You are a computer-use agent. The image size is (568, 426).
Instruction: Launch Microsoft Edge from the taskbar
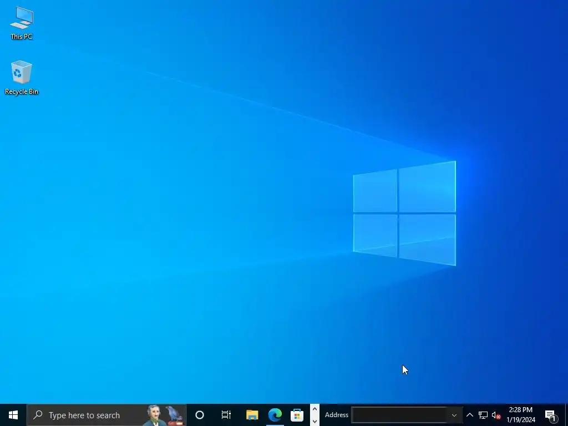pyautogui.click(x=275, y=415)
